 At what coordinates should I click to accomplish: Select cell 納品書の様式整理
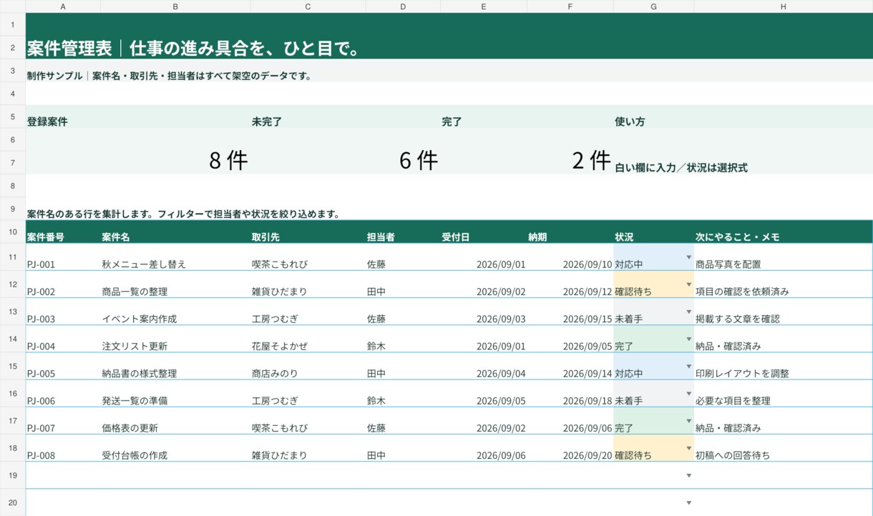[175, 367]
